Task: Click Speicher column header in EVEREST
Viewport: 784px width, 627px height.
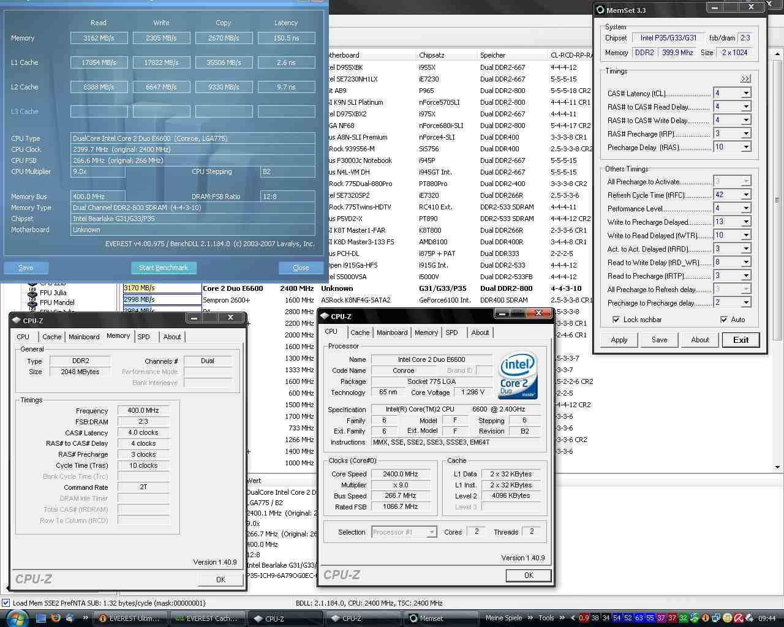Action: 512,55
